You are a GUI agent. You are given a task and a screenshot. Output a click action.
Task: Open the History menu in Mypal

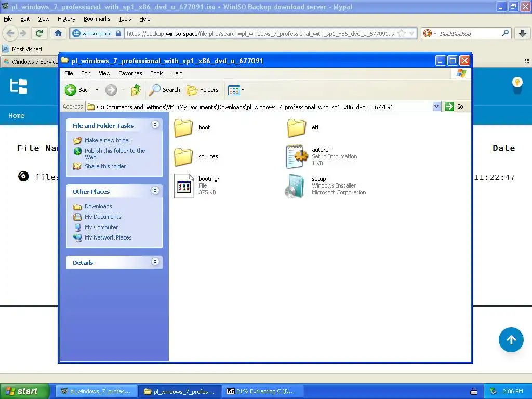(x=66, y=19)
